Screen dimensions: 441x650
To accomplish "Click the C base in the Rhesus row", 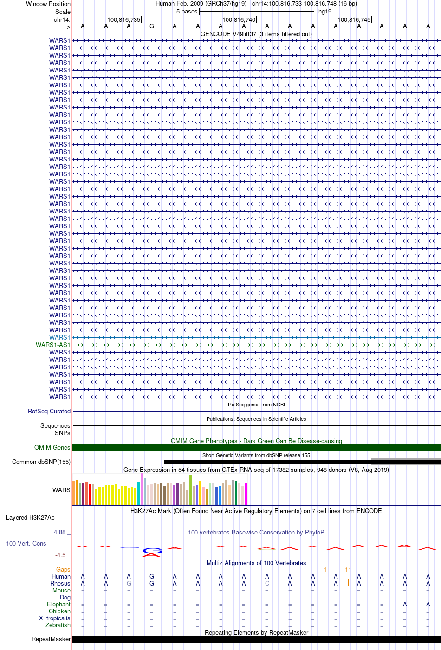I will [x=267, y=583].
